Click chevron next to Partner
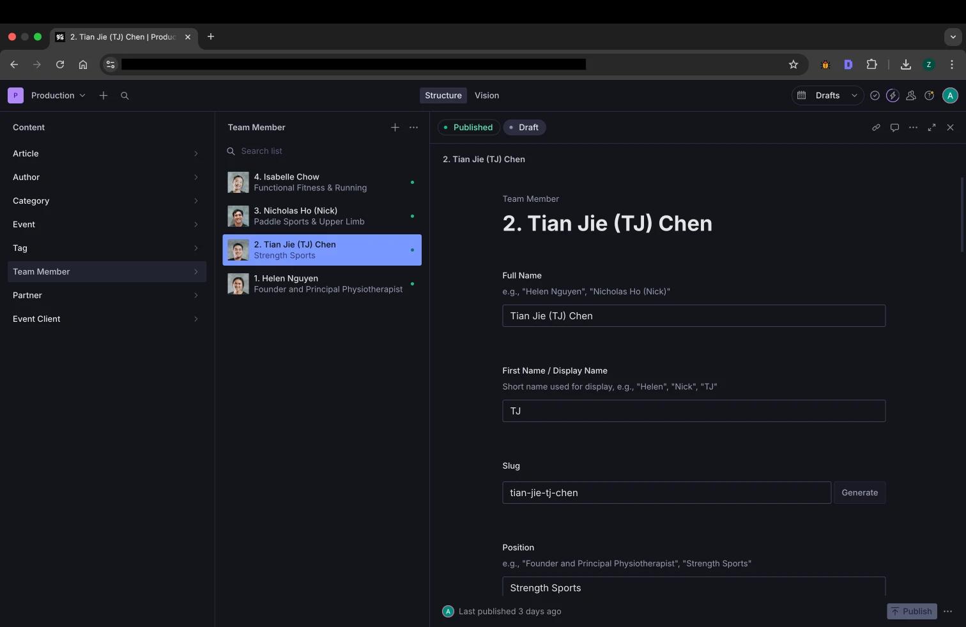The width and height of the screenshot is (966, 627). point(195,295)
